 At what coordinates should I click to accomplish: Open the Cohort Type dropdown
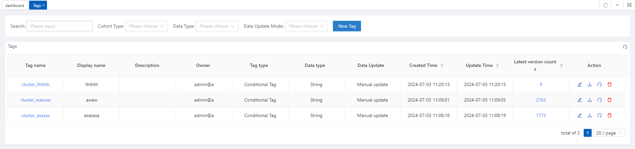click(146, 26)
